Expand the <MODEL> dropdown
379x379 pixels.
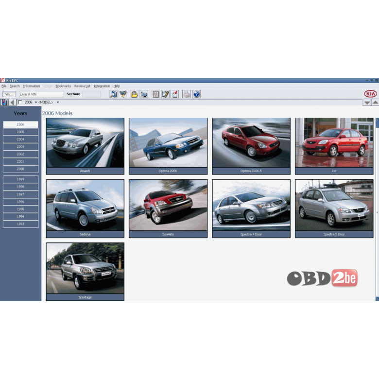[58, 102]
